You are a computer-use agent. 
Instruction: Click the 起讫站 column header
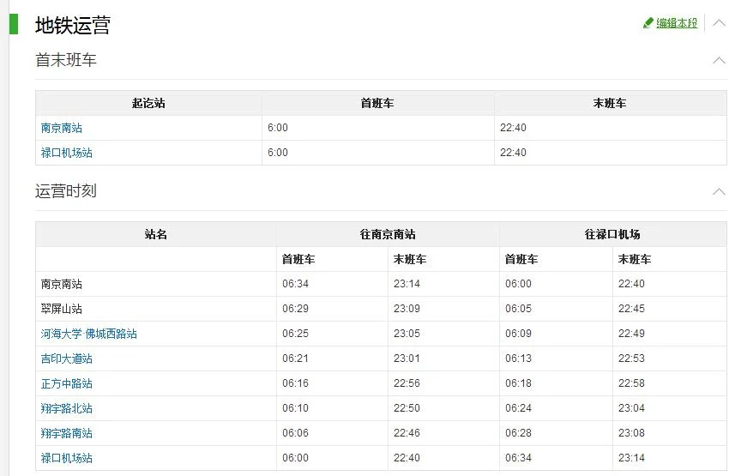click(x=148, y=103)
